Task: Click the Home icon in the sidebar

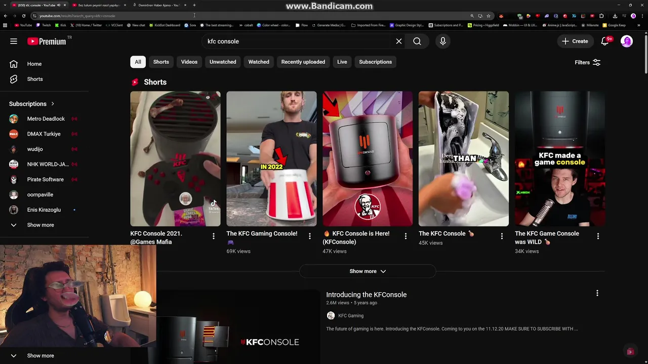Action: [14, 64]
